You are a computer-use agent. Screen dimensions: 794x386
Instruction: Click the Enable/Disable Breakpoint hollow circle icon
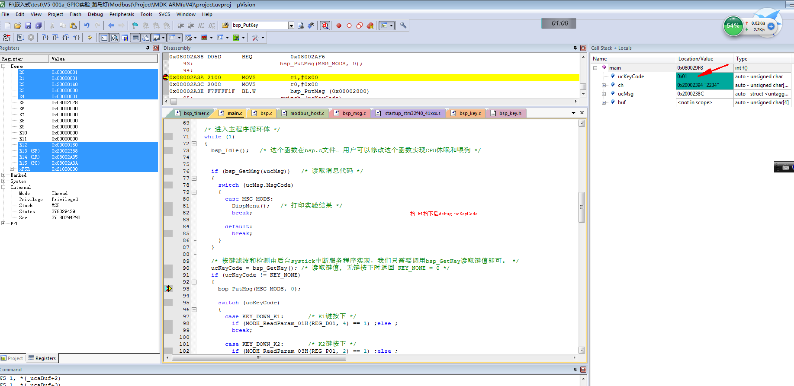pyautogui.click(x=349, y=26)
